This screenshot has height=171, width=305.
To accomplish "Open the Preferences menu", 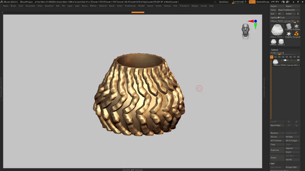I will tap(130, 6).
